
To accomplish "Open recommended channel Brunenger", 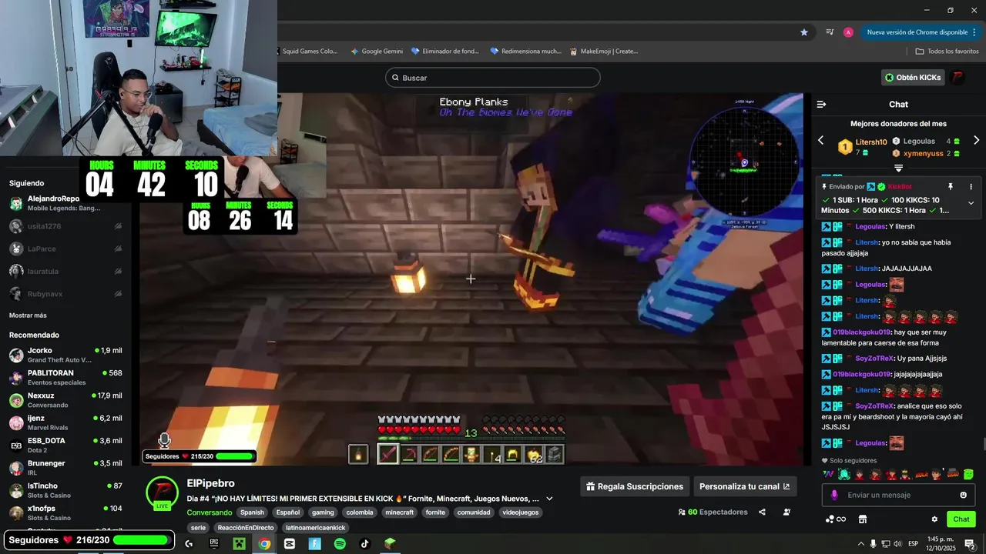I will (65, 468).
